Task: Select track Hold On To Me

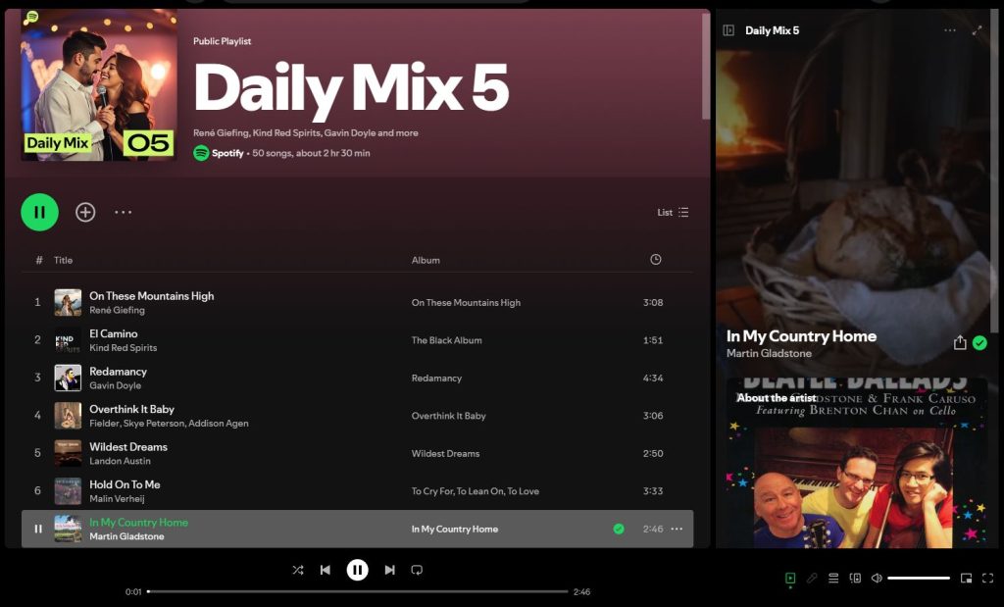Action: tap(125, 484)
